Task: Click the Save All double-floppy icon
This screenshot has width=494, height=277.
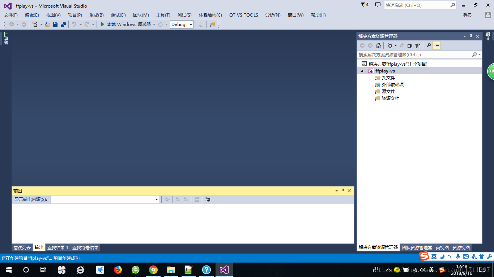Action: [63, 25]
